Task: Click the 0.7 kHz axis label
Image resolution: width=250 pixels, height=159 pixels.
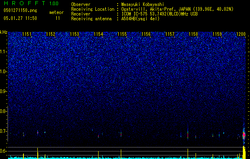Action: pyautogui.click(x=4, y=131)
